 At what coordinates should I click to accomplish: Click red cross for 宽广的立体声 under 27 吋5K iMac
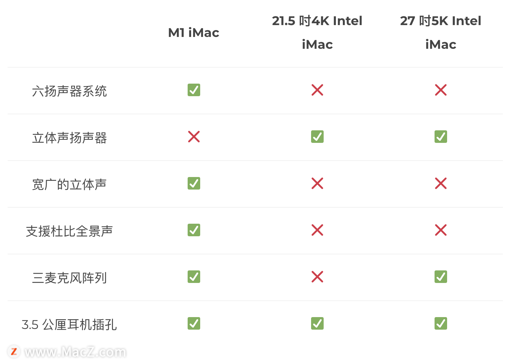click(441, 183)
